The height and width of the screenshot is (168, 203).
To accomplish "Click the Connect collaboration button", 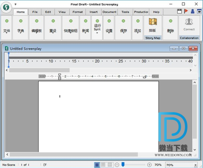I will [x=189, y=25].
